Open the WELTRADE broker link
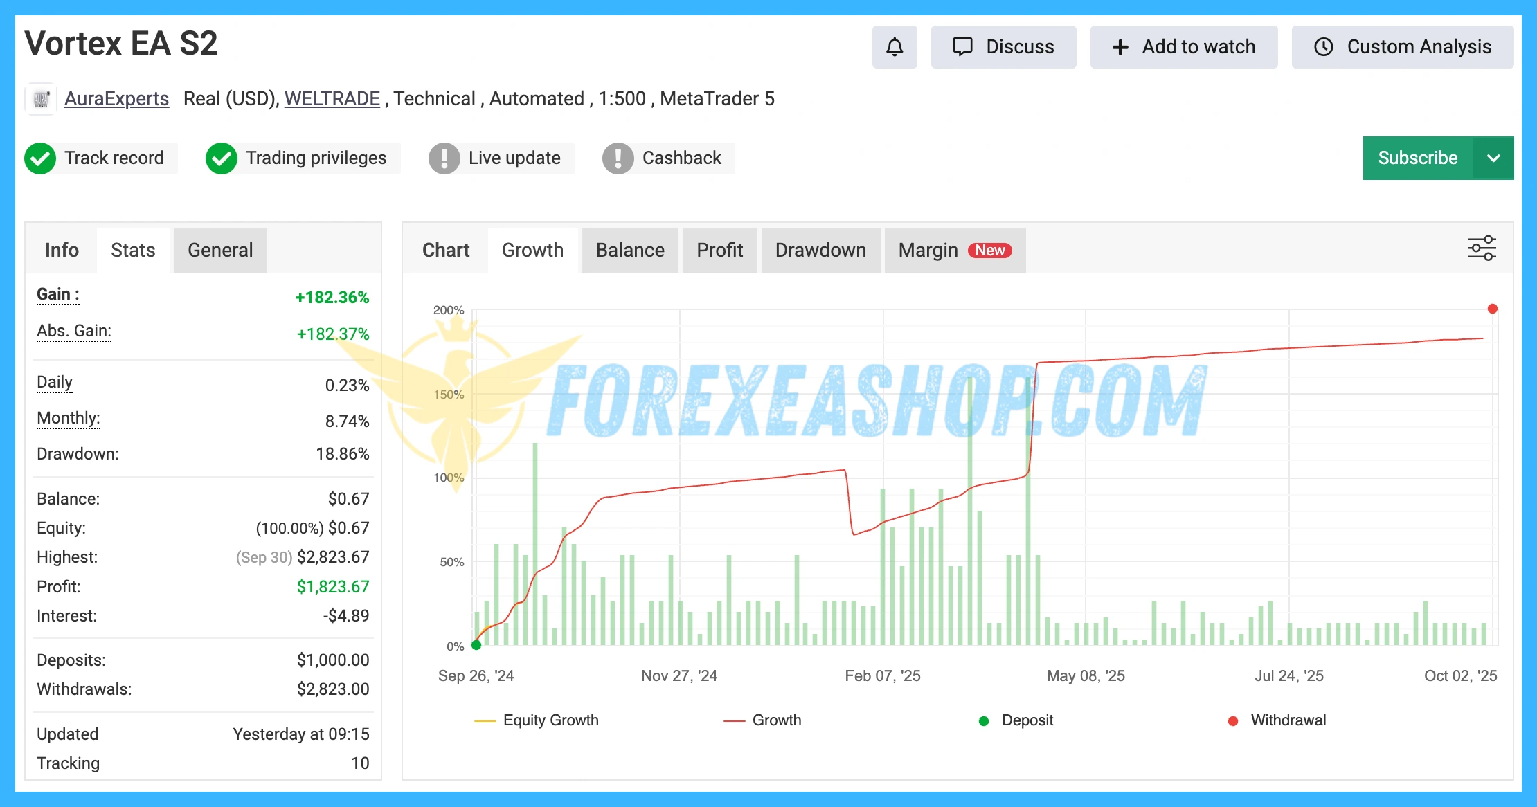The width and height of the screenshot is (1537, 807). tap(332, 99)
